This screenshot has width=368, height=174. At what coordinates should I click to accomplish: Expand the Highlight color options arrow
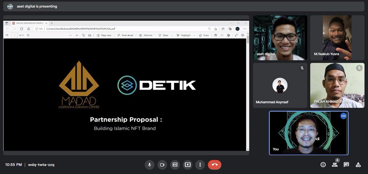pos(194,35)
